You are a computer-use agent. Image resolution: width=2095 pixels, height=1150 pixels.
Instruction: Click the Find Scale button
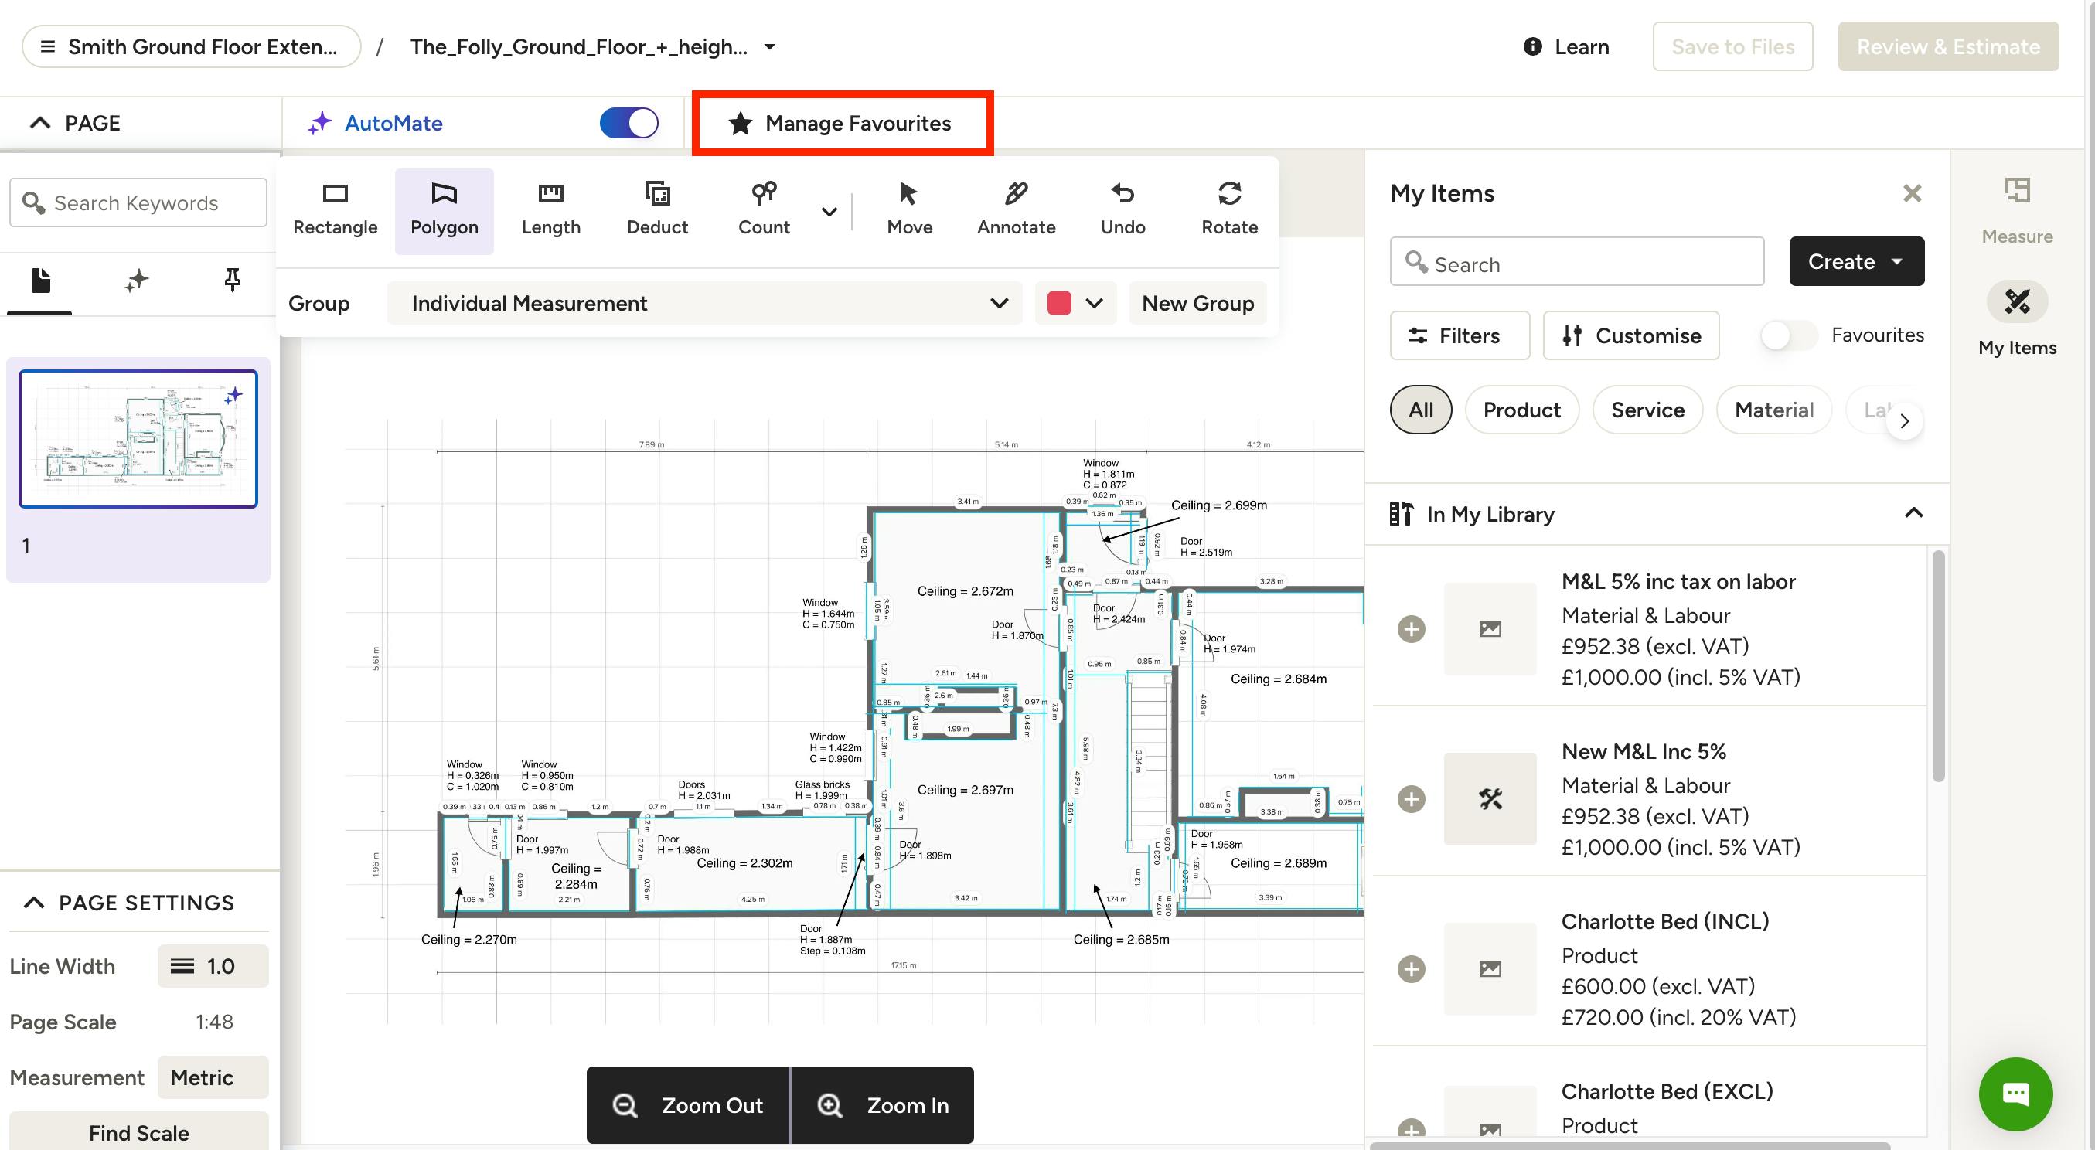pyautogui.click(x=138, y=1132)
